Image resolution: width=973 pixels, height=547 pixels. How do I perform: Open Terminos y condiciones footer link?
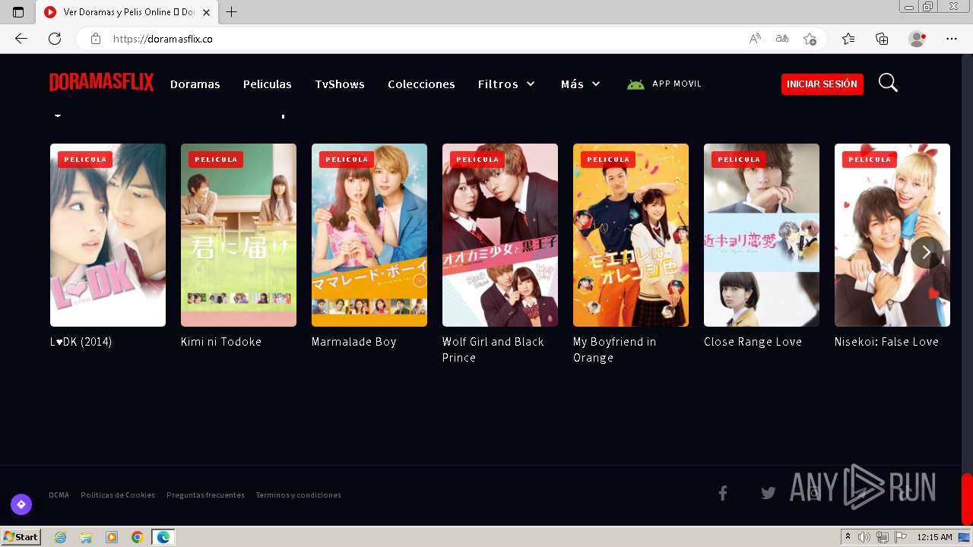[x=298, y=495]
